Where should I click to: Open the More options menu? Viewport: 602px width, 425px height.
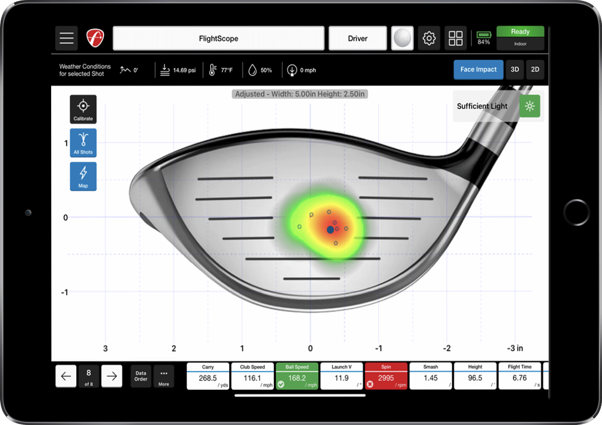coord(164,376)
